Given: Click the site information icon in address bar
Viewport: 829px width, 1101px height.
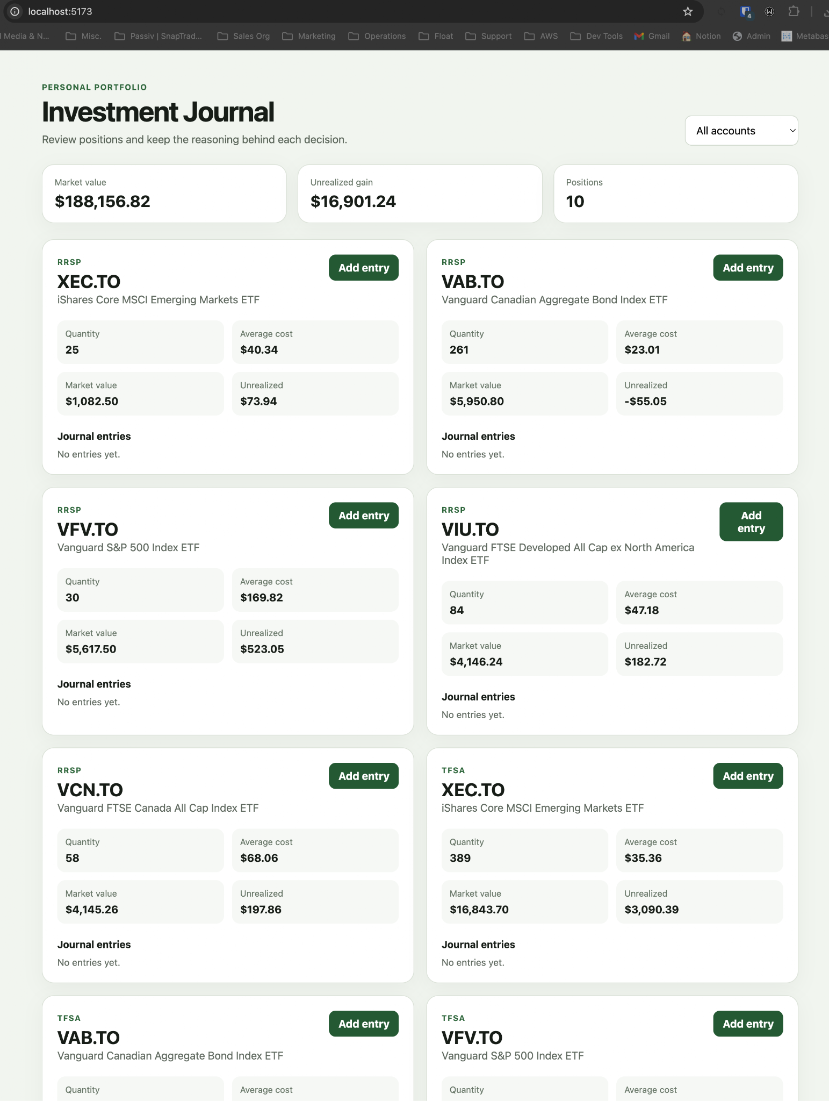Looking at the screenshot, I should pos(15,11).
